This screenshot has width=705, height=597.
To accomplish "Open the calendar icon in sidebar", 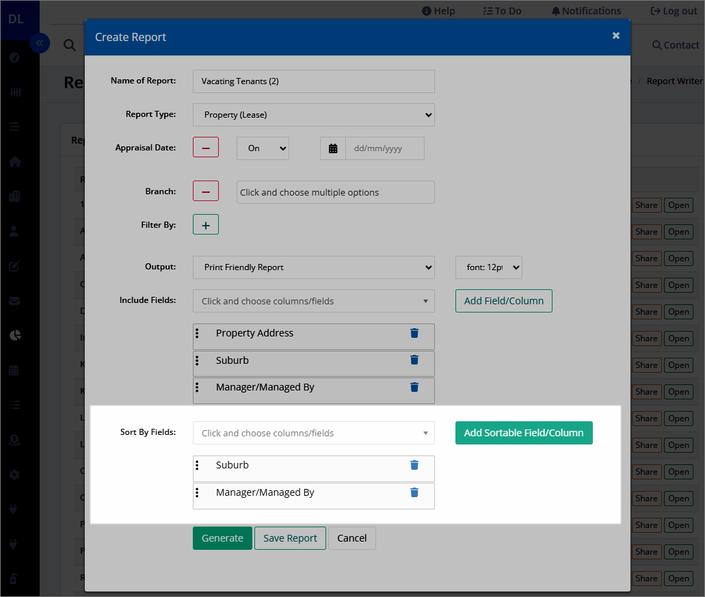I will [x=14, y=371].
